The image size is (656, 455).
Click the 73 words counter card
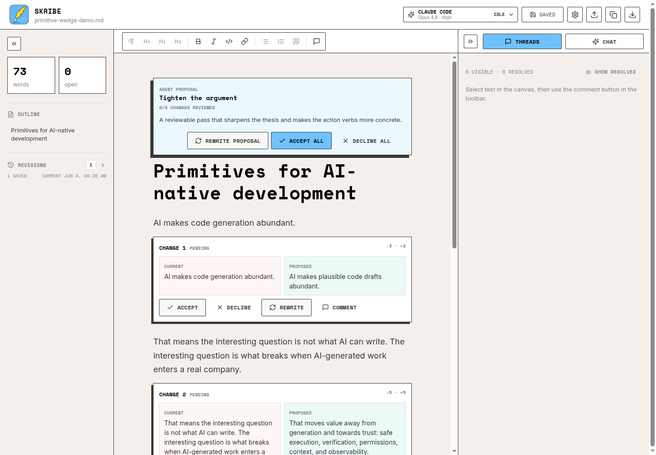pos(31,75)
